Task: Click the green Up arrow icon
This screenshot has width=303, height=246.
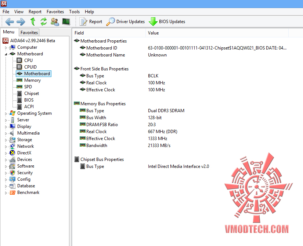Action: tap(33, 21)
